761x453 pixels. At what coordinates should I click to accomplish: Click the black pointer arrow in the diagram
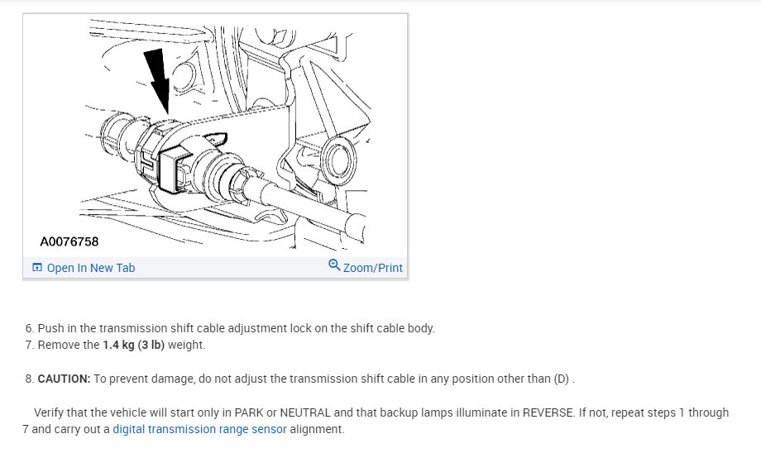click(x=158, y=80)
